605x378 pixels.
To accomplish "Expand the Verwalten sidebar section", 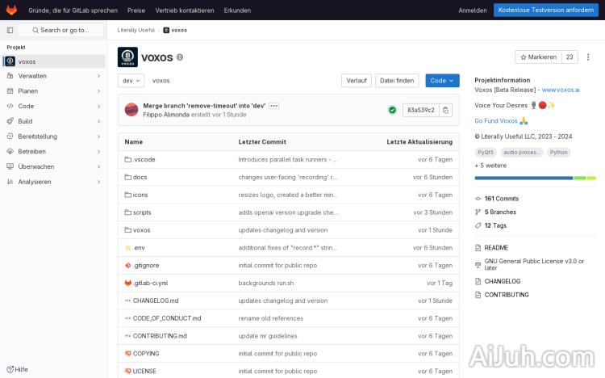I will click(53, 76).
